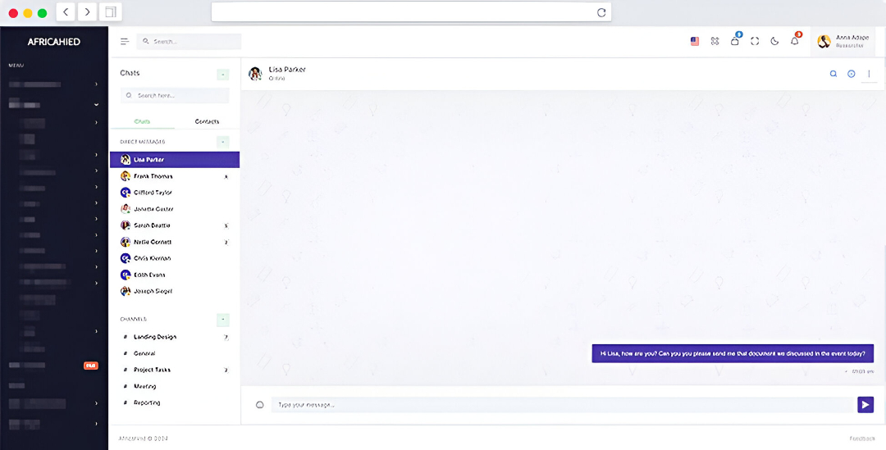
Task: Open the apps grid icon in header
Action: (715, 41)
